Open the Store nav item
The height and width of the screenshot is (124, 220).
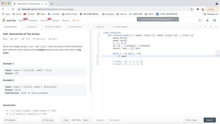click(x=77, y=20)
